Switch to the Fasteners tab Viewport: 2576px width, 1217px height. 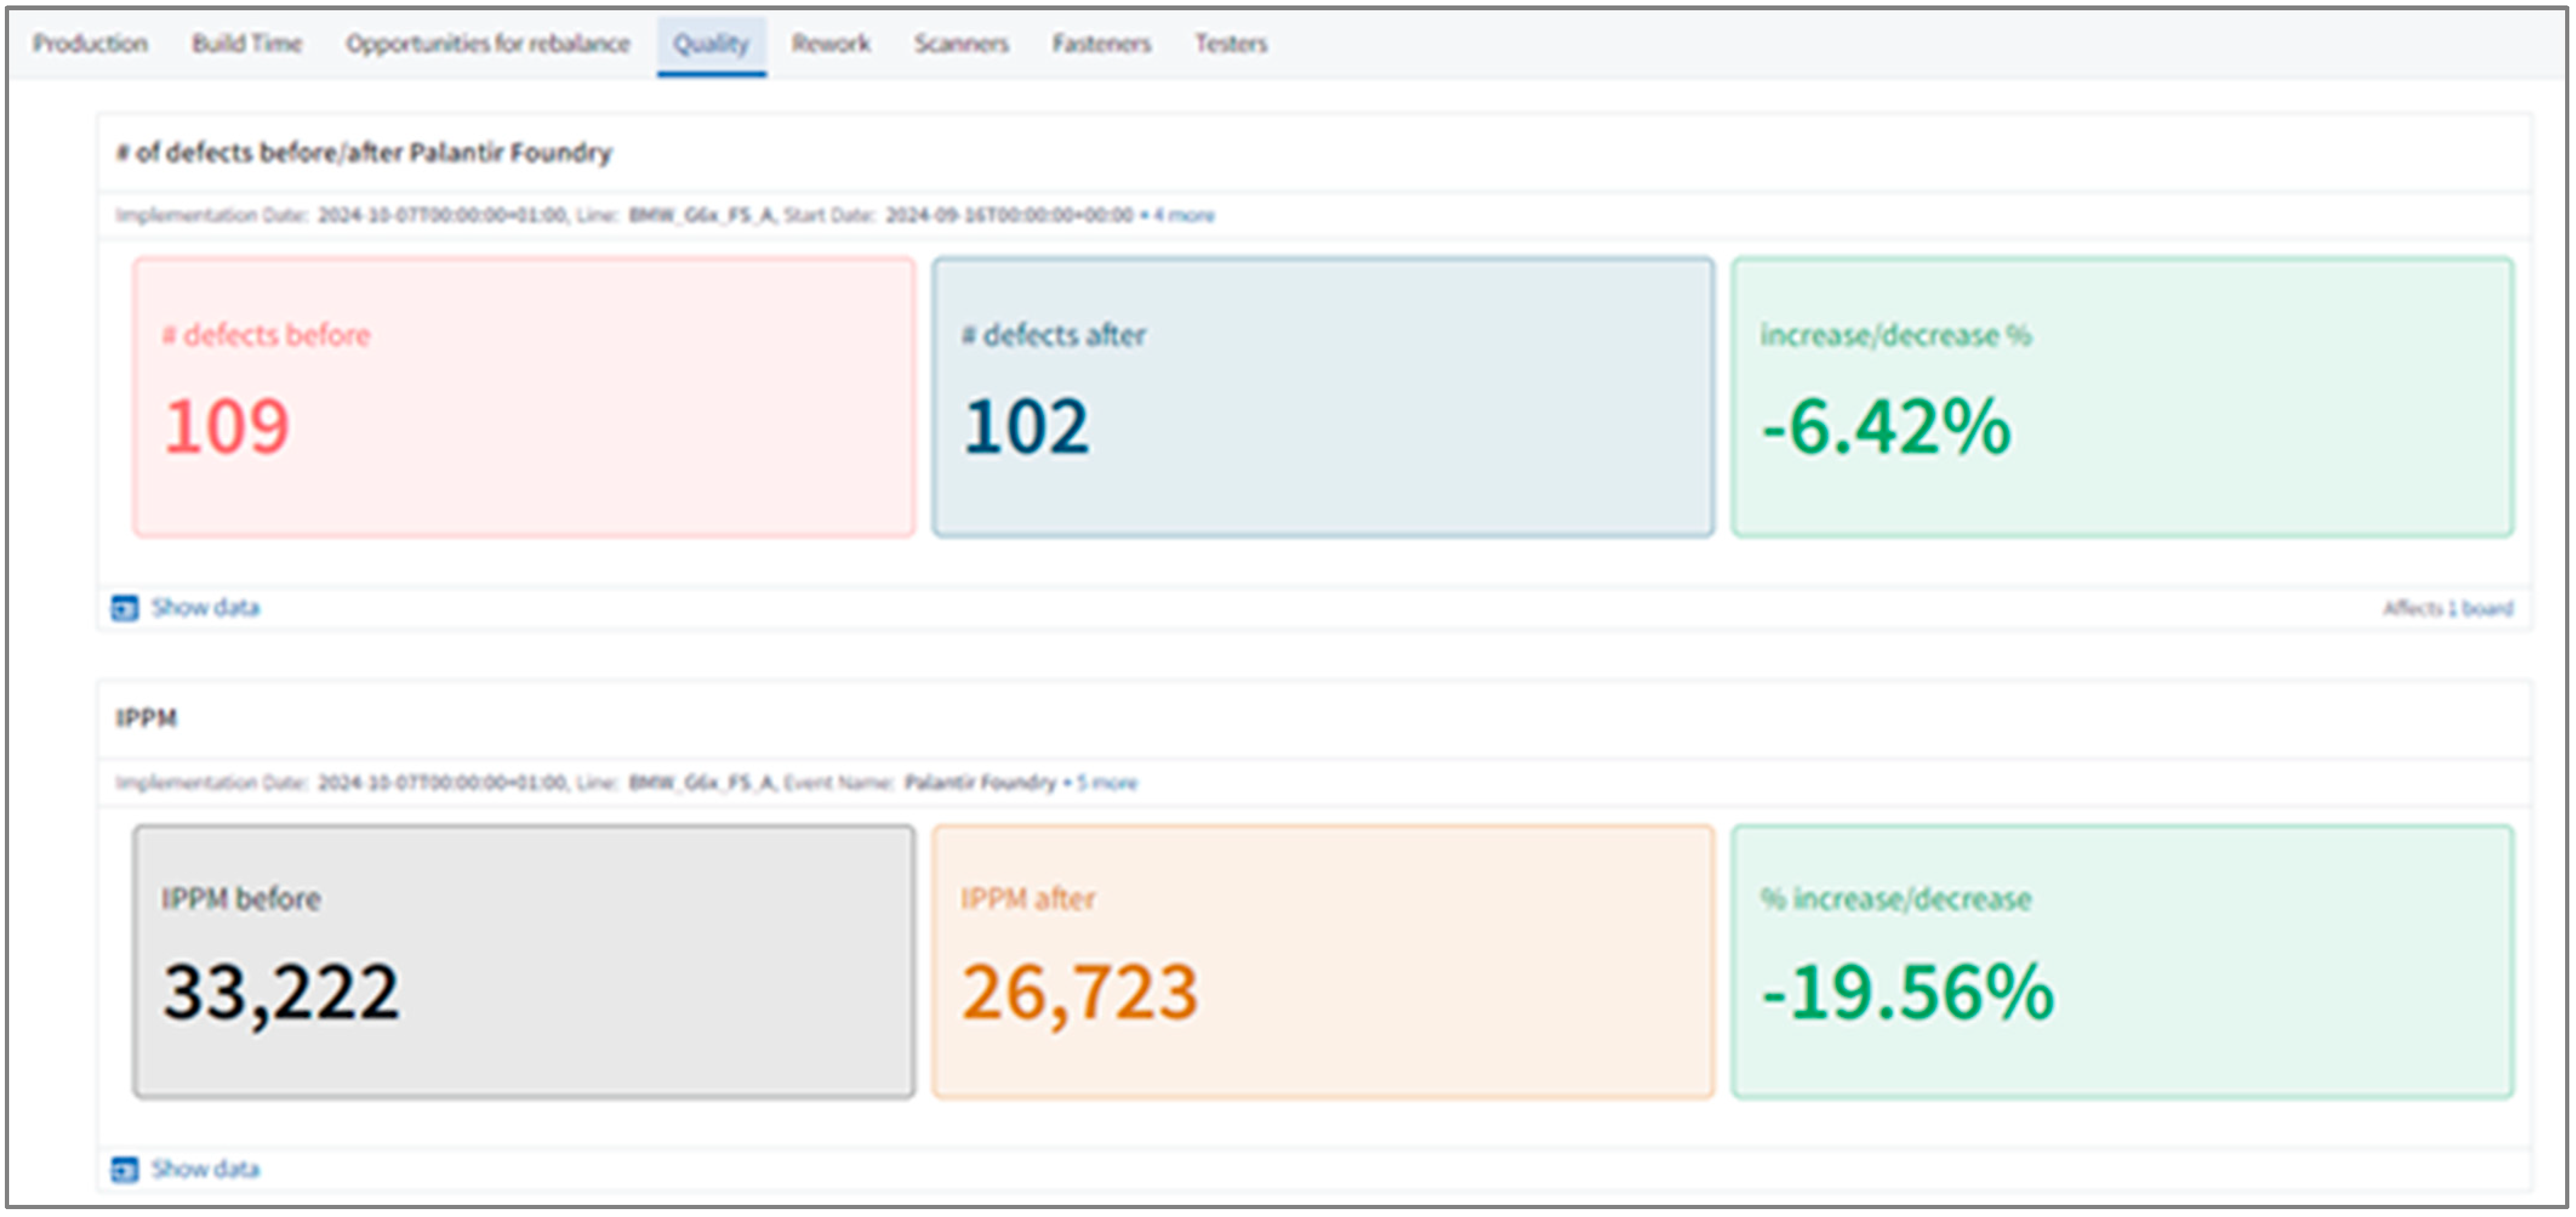(1101, 44)
